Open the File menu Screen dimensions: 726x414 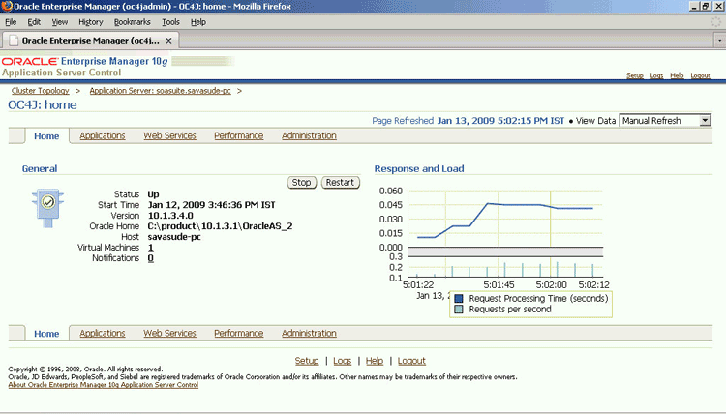pyautogui.click(x=11, y=22)
